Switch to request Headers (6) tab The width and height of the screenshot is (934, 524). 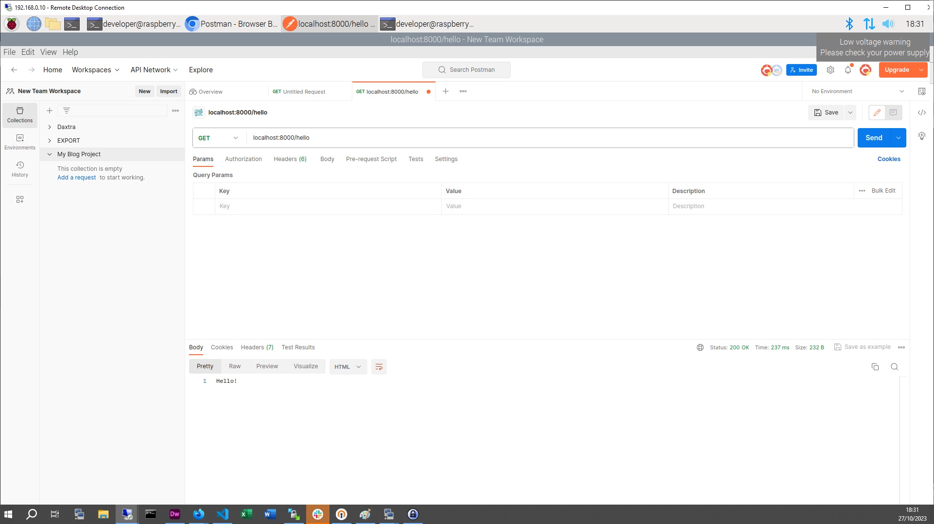290,159
